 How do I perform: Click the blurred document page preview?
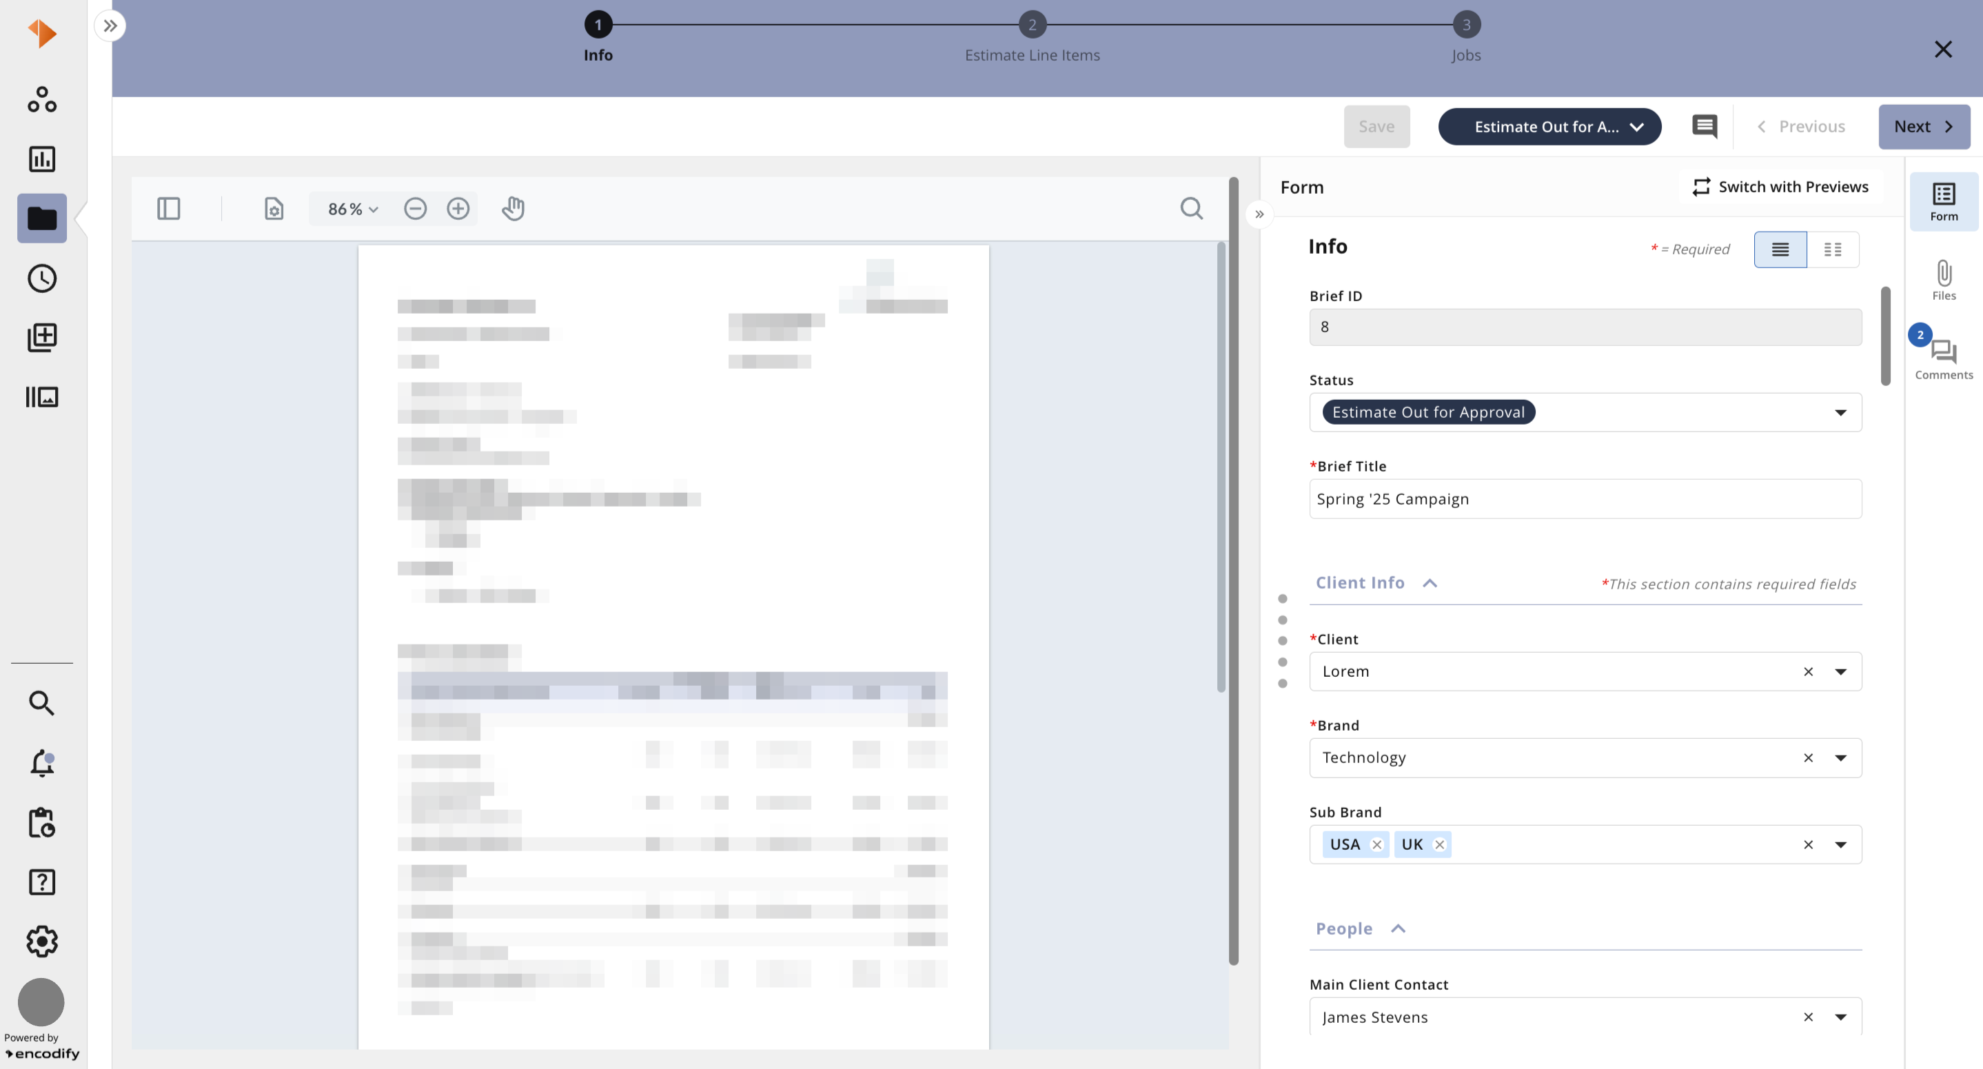click(673, 647)
